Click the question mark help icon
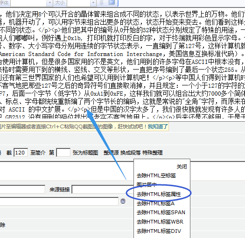Image resolution: width=245 pixels, height=238 pixels. pyautogui.click(x=123, y=201)
